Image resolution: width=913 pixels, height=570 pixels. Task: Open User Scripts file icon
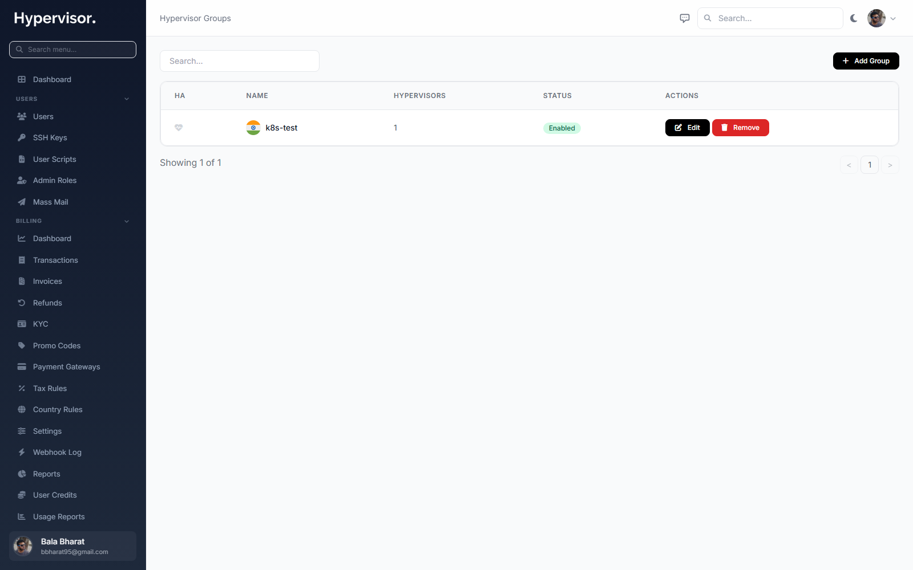[22, 159]
